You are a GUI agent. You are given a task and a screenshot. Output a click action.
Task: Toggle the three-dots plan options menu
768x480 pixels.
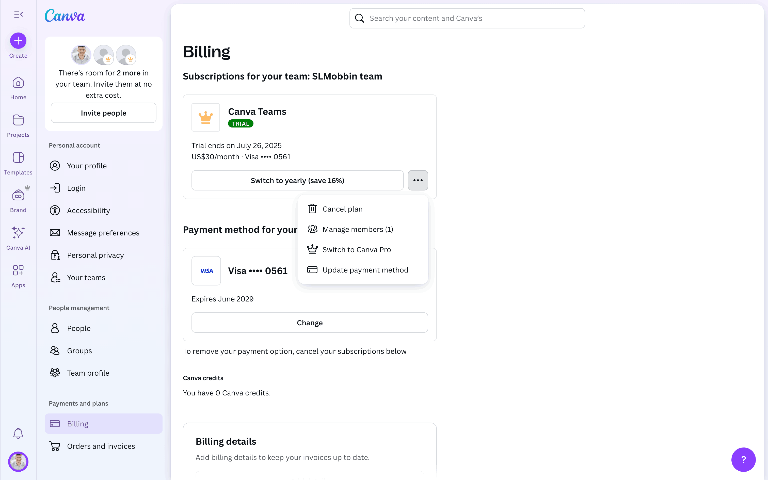point(418,180)
